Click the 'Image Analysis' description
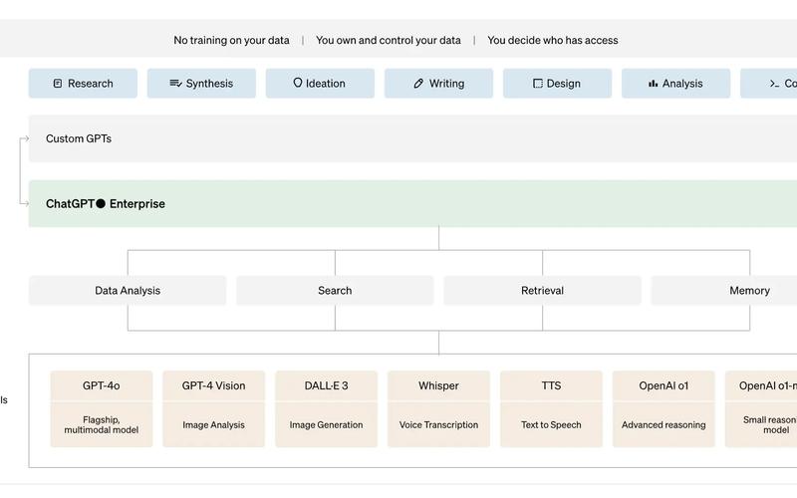The width and height of the screenshot is (797, 498). [x=213, y=425]
